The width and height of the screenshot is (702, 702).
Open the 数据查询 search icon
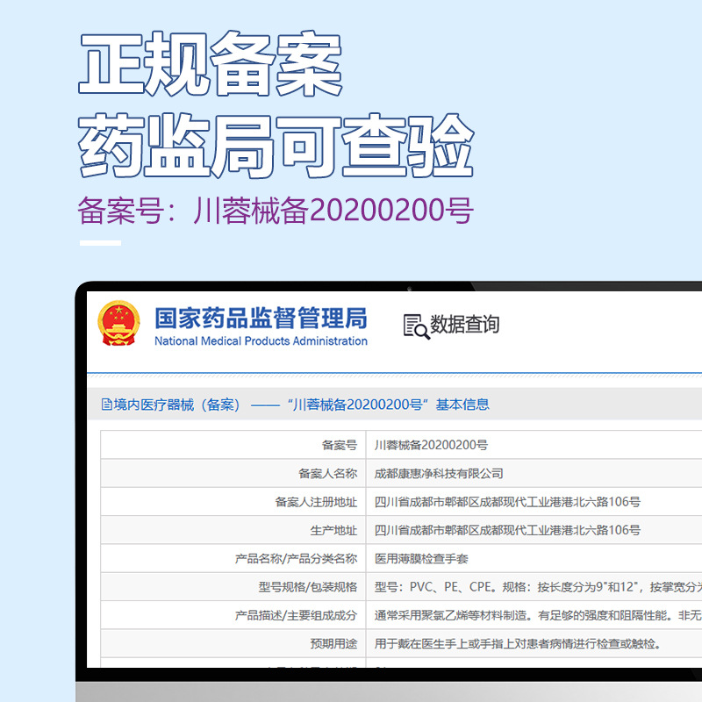[416, 326]
